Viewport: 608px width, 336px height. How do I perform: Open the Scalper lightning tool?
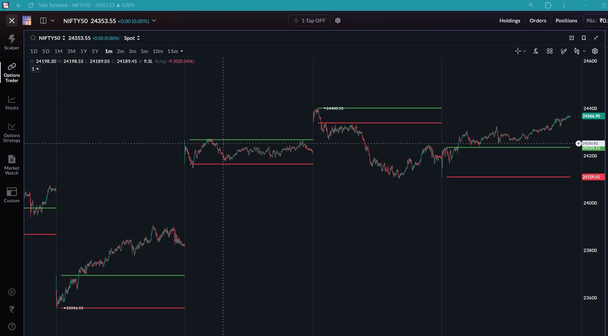click(x=12, y=42)
